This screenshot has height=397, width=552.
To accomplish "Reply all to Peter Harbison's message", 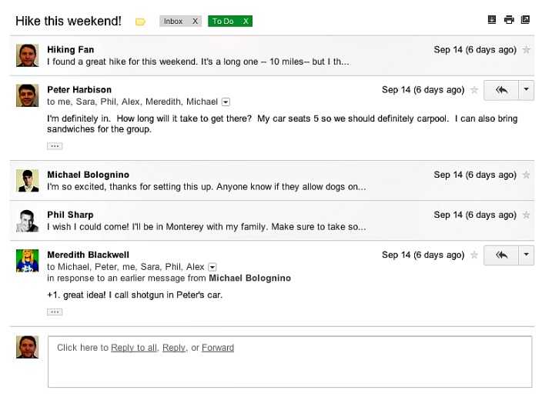I will pyautogui.click(x=501, y=91).
